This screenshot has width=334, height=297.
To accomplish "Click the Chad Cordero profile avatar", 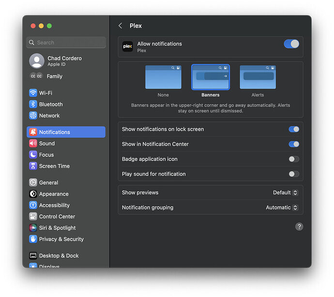I will point(37,61).
